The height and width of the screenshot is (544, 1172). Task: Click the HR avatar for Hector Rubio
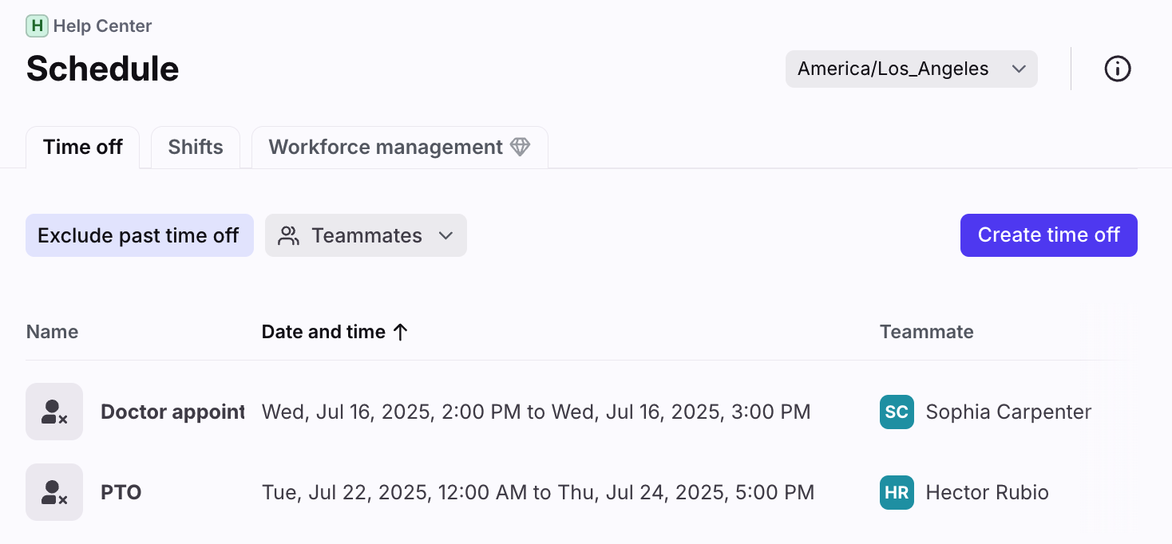(x=897, y=492)
